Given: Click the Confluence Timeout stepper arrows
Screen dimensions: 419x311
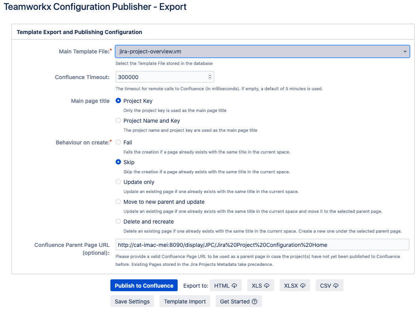Looking at the screenshot, I should (x=210, y=77).
